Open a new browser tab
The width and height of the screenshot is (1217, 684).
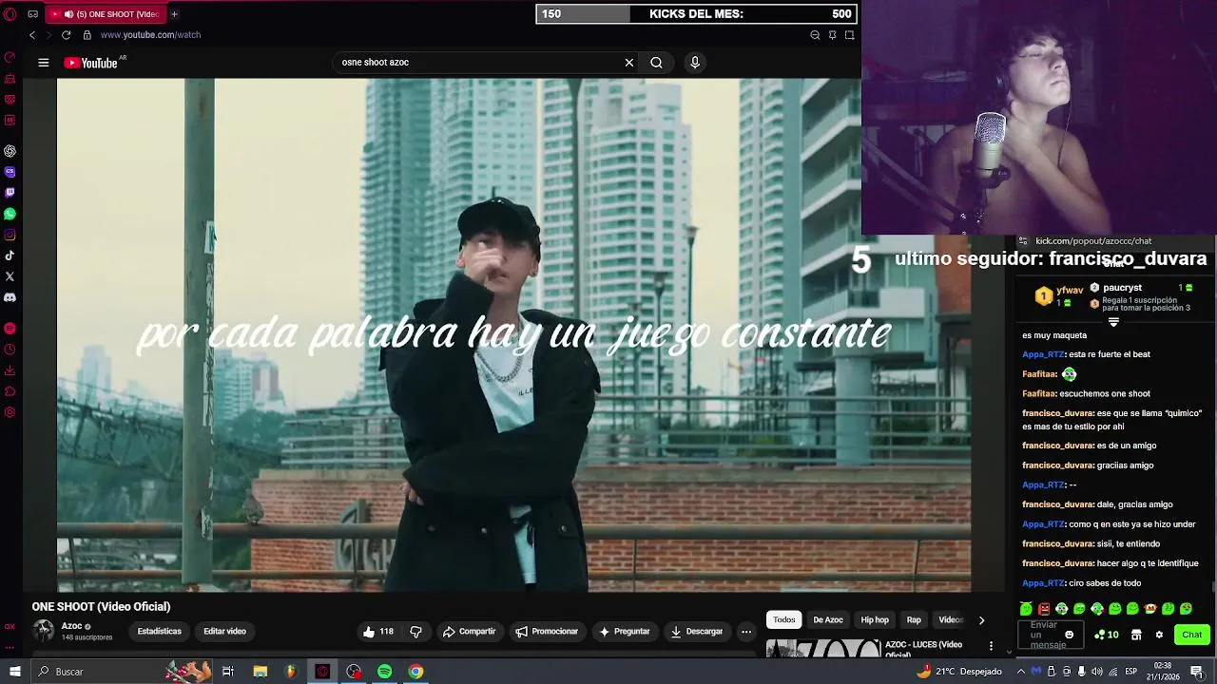pos(174,14)
